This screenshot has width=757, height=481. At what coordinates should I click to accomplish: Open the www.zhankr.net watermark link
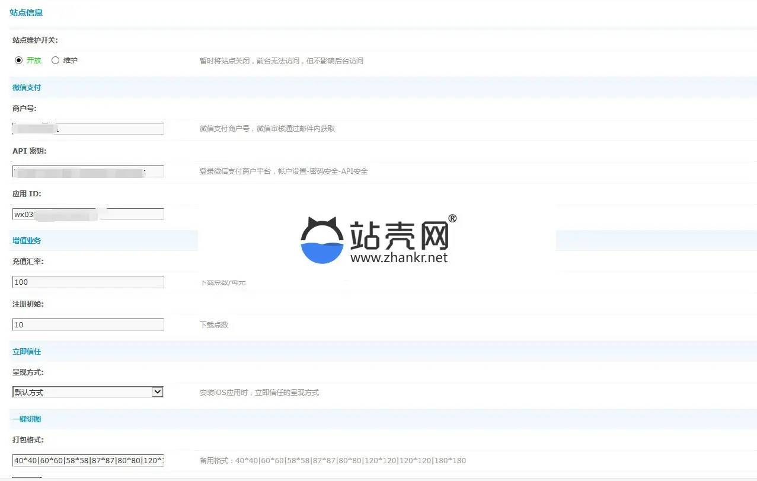click(399, 257)
